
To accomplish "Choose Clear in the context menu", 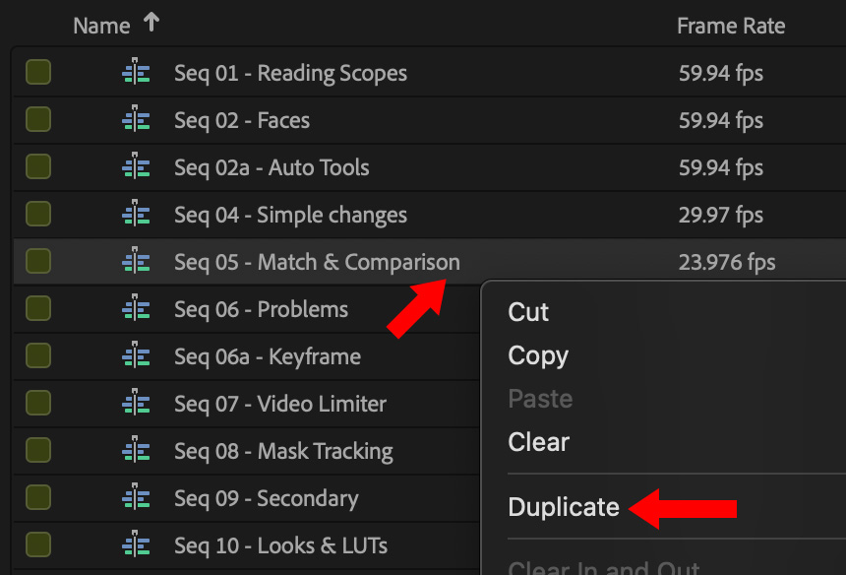I will click(538, 442).
